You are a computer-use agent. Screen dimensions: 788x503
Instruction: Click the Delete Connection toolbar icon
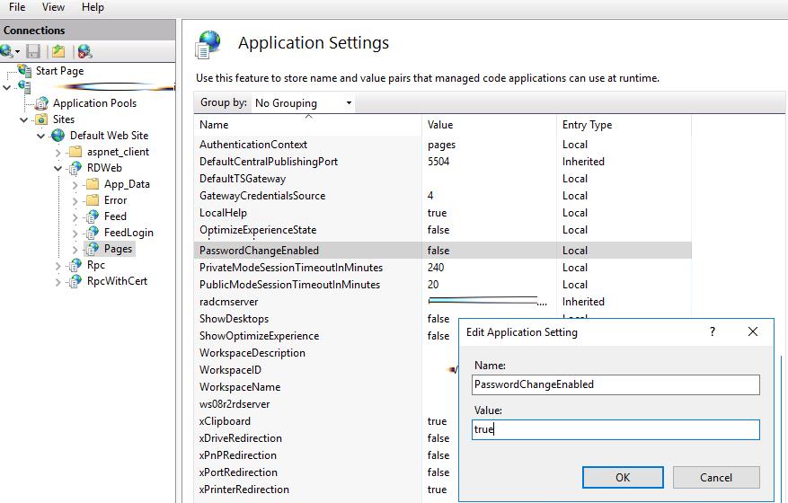click(84, 51)
